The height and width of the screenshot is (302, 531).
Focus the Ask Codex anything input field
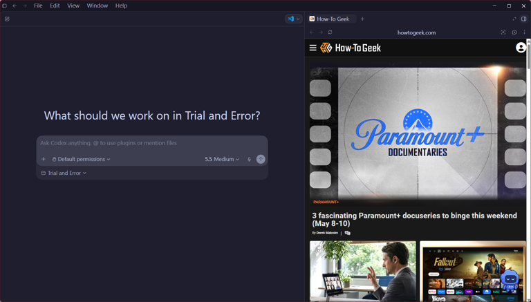coord(152,143)
